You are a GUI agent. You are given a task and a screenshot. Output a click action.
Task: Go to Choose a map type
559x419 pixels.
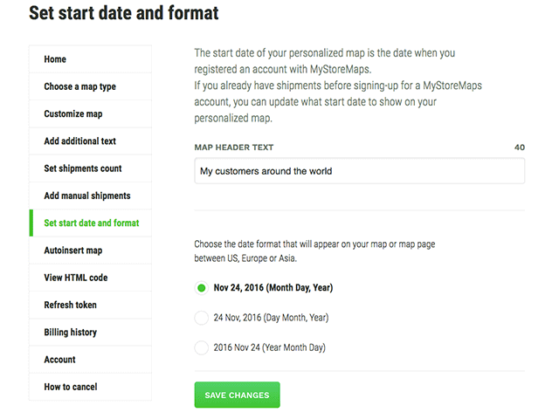point(79,86)
